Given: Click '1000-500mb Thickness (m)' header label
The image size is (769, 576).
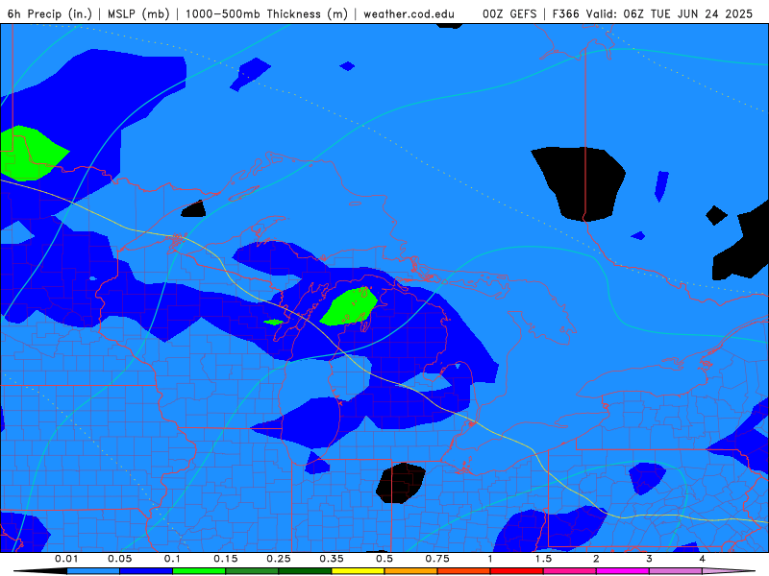Looking at the screenshot, I should [266, 13].
